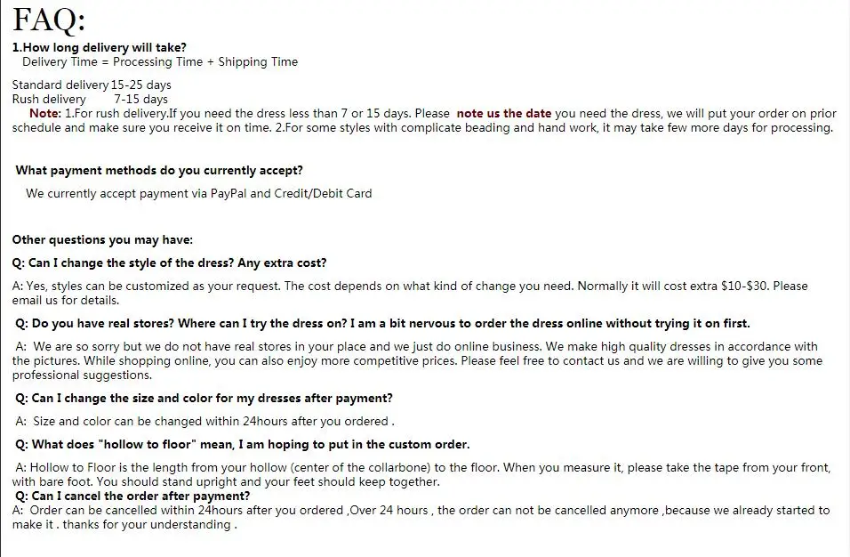Click the 'Other questions you may have:' heading

[x=102, y=239]
